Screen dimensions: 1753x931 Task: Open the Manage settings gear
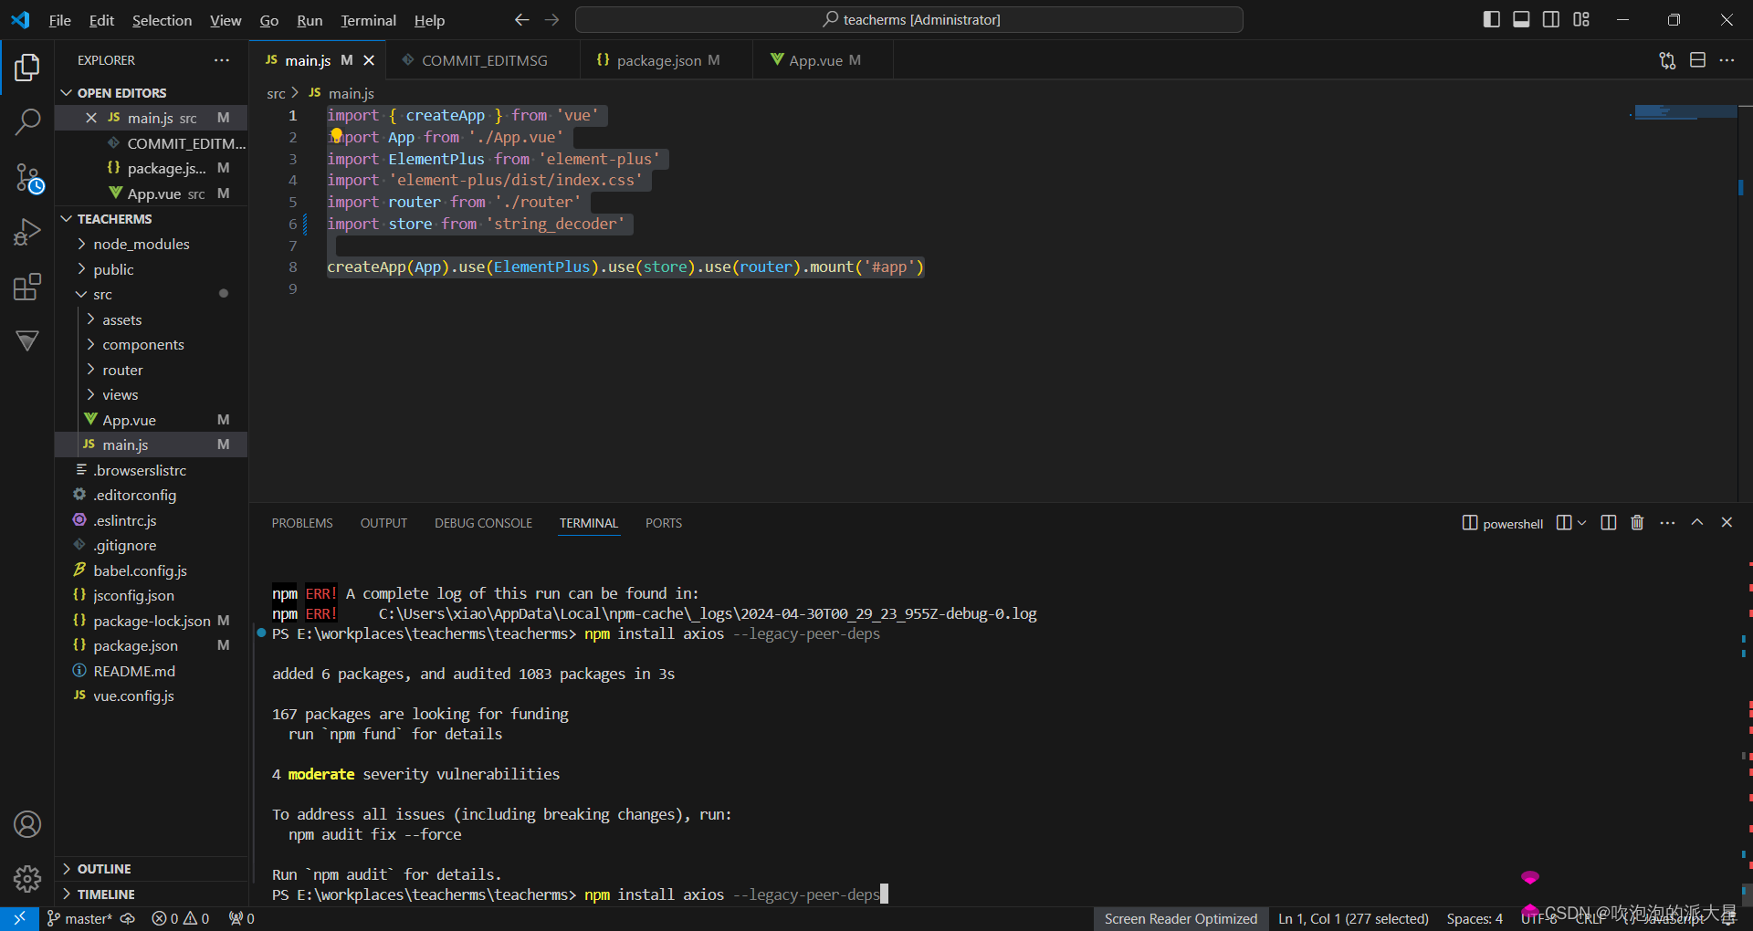[x=27, y=879]
